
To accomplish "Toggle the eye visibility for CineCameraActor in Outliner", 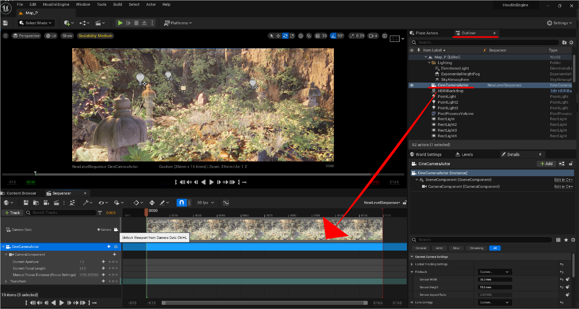I will coord(412,85).
